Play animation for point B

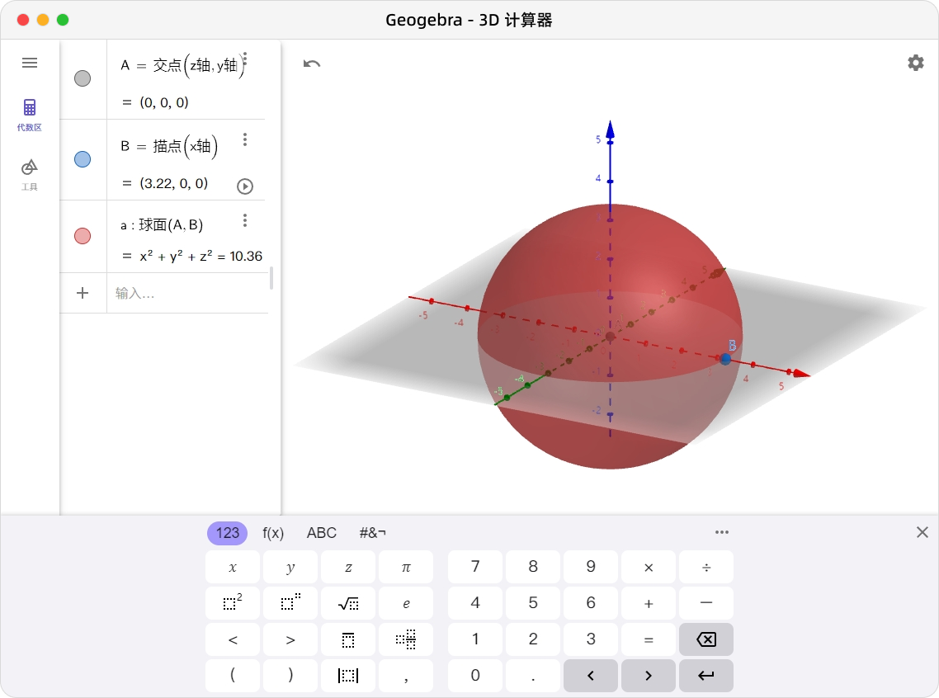pyautogui.click(x=244, y=186)
